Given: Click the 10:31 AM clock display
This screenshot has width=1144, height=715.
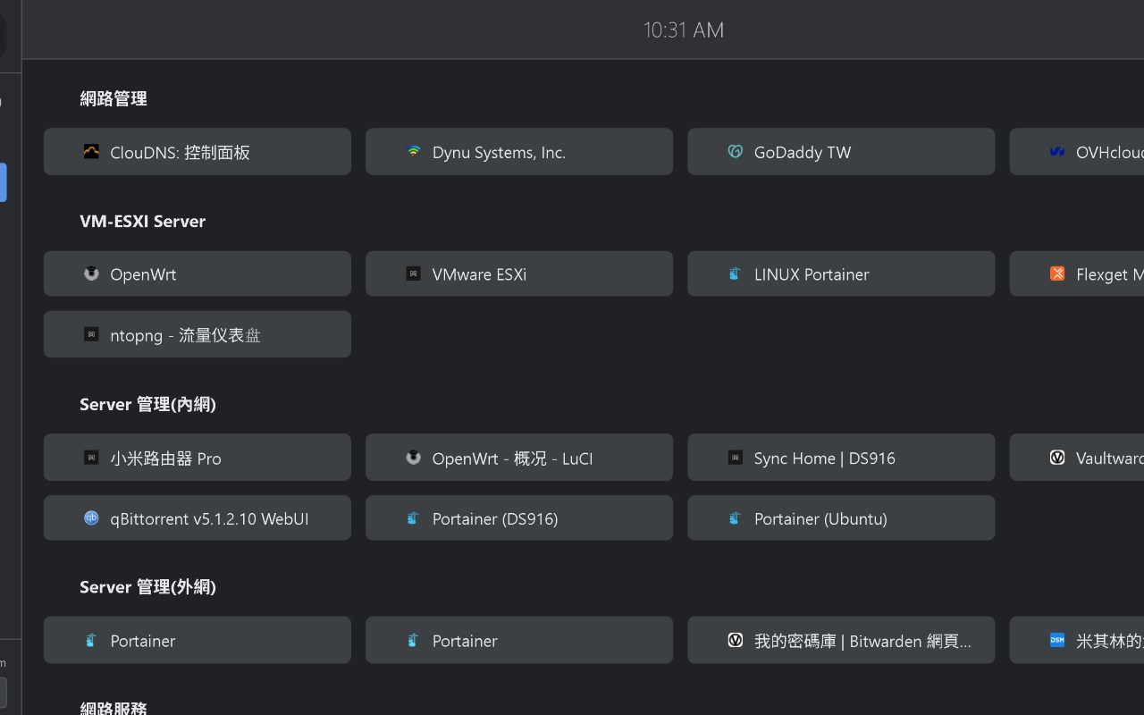Looking at the screenshot, I should pyautogui.click(x=684, y=30).
